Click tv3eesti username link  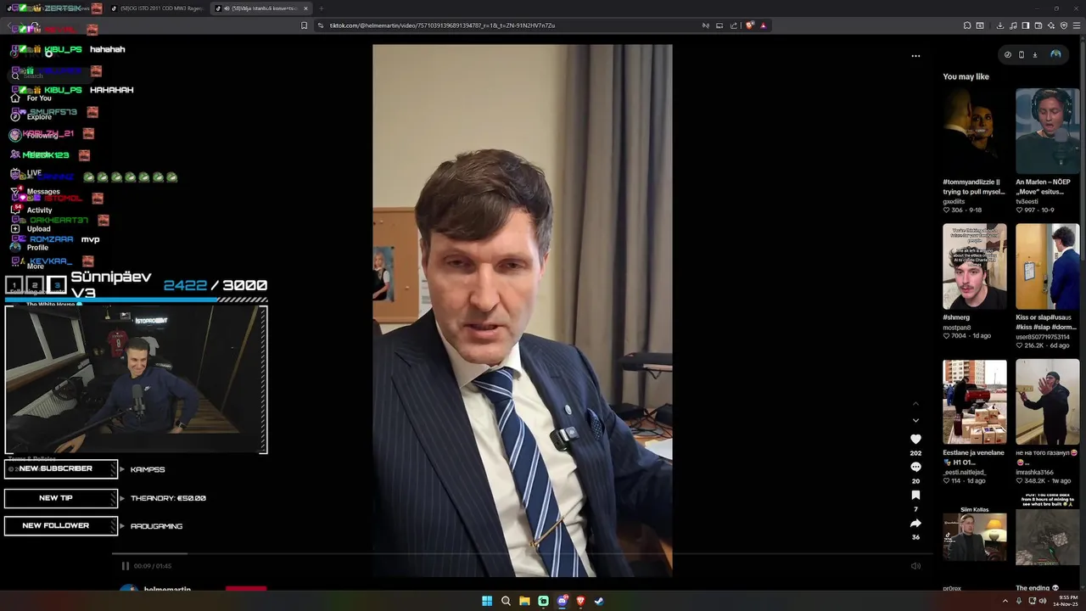click(x=1029, y=201)
